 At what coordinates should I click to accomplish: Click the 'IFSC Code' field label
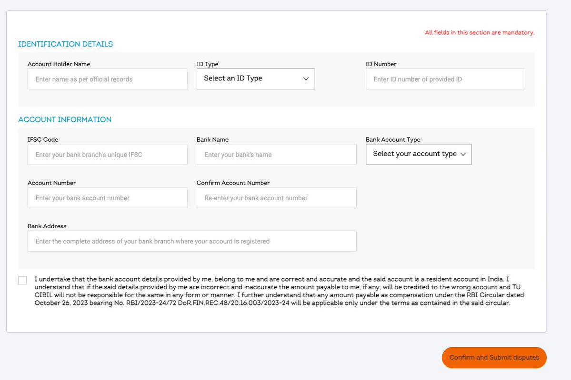click(43, 139)
